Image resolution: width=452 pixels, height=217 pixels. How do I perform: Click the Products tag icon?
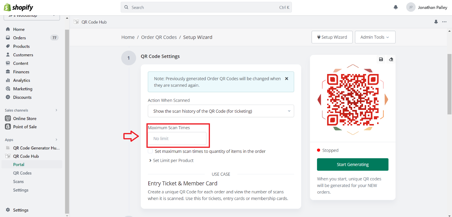[8, 46]
